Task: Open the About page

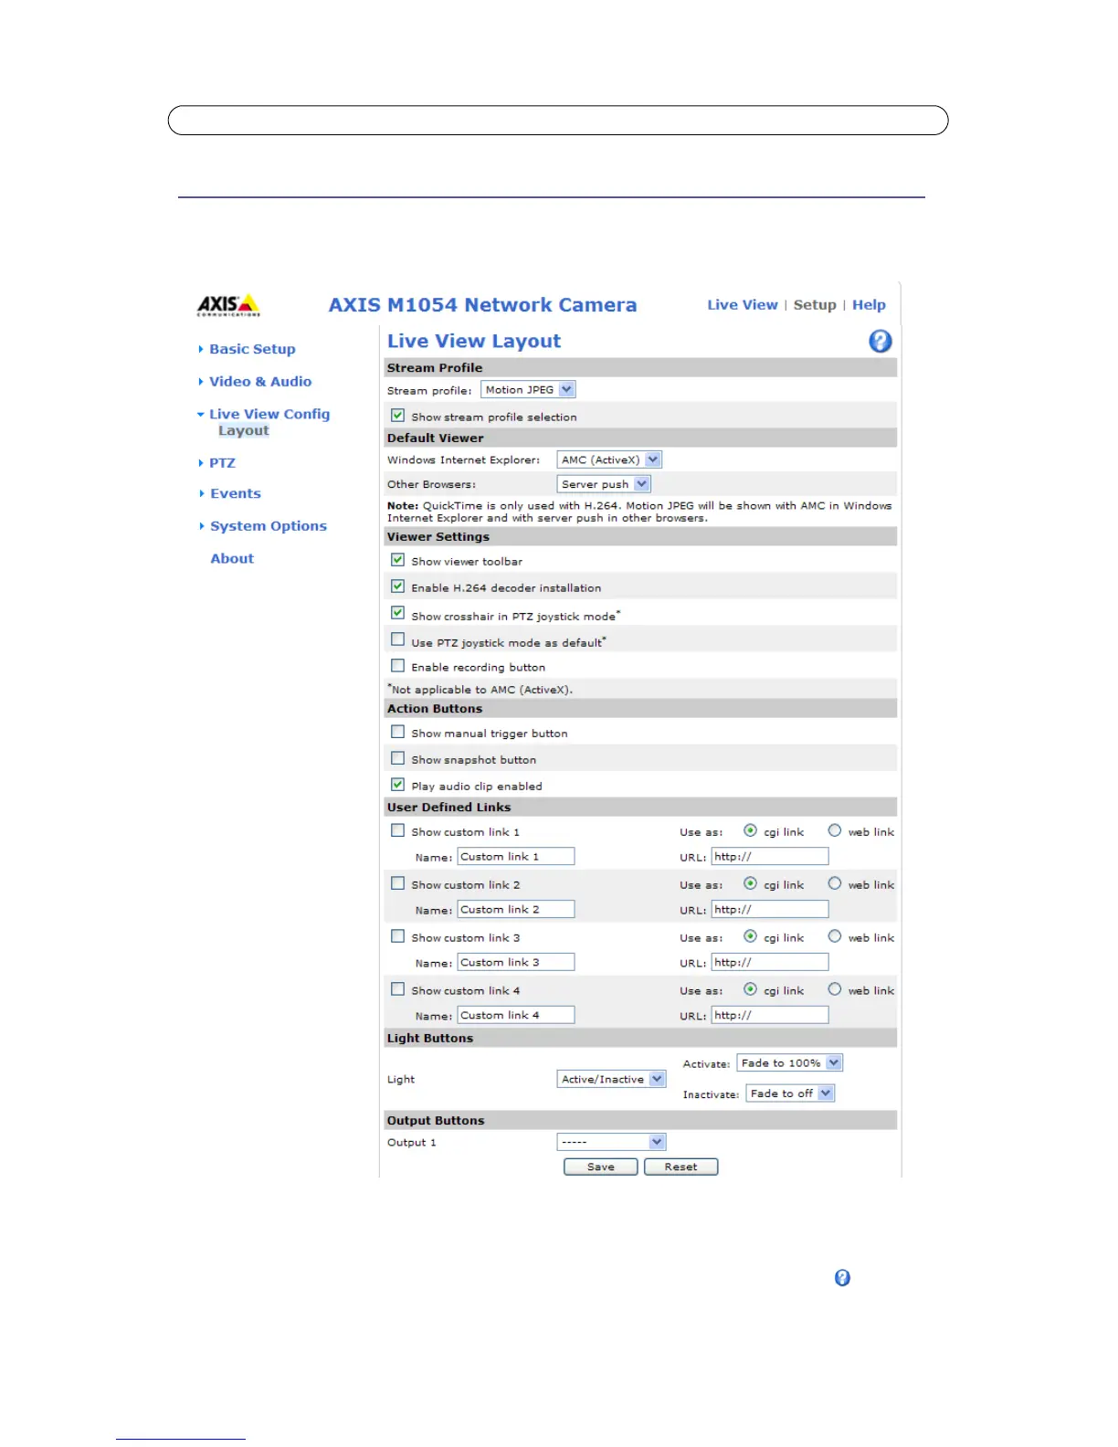Action: point(232,558)
